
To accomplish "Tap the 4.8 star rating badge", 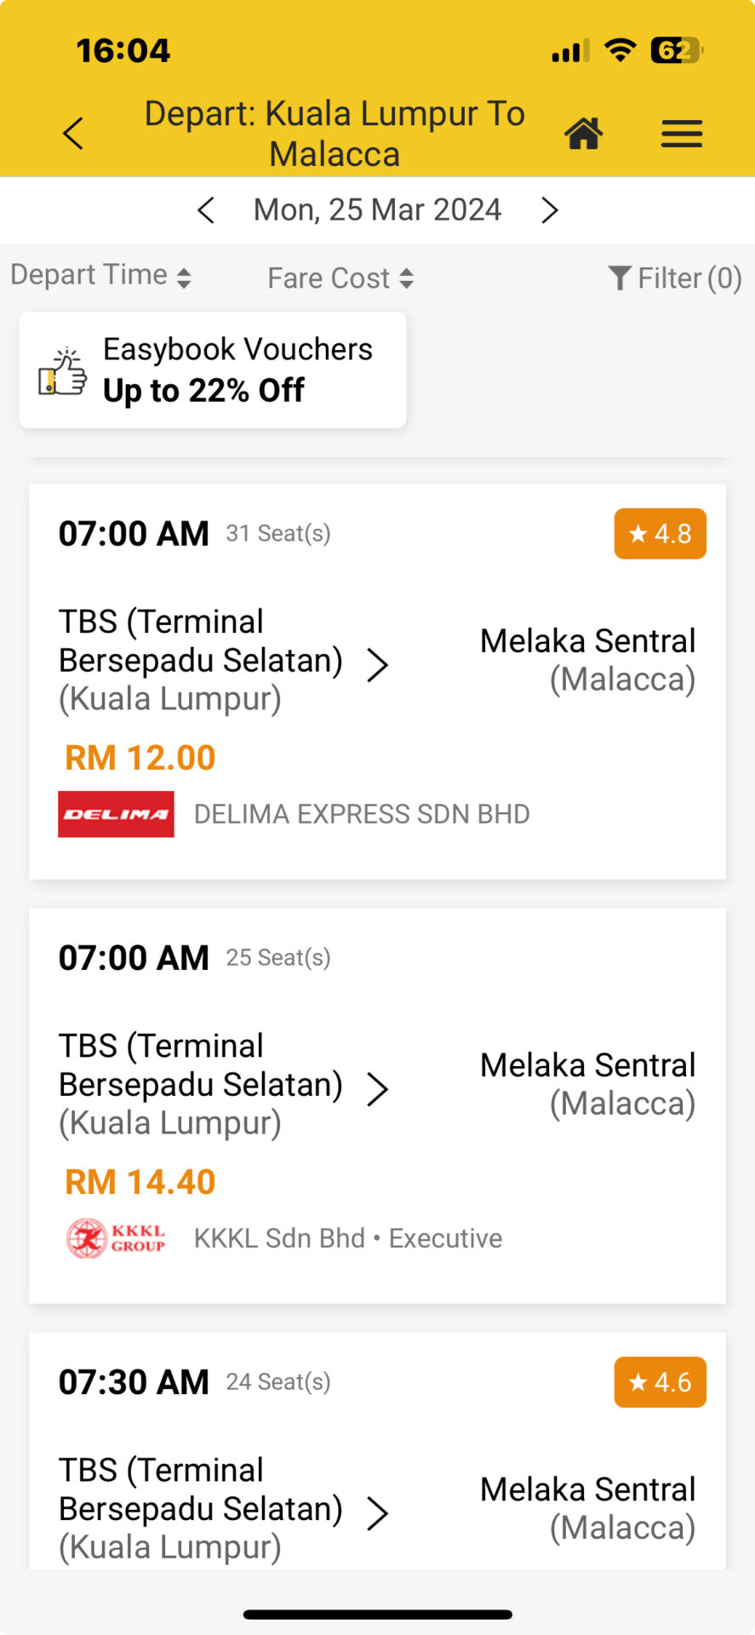I will click(660, 534).
